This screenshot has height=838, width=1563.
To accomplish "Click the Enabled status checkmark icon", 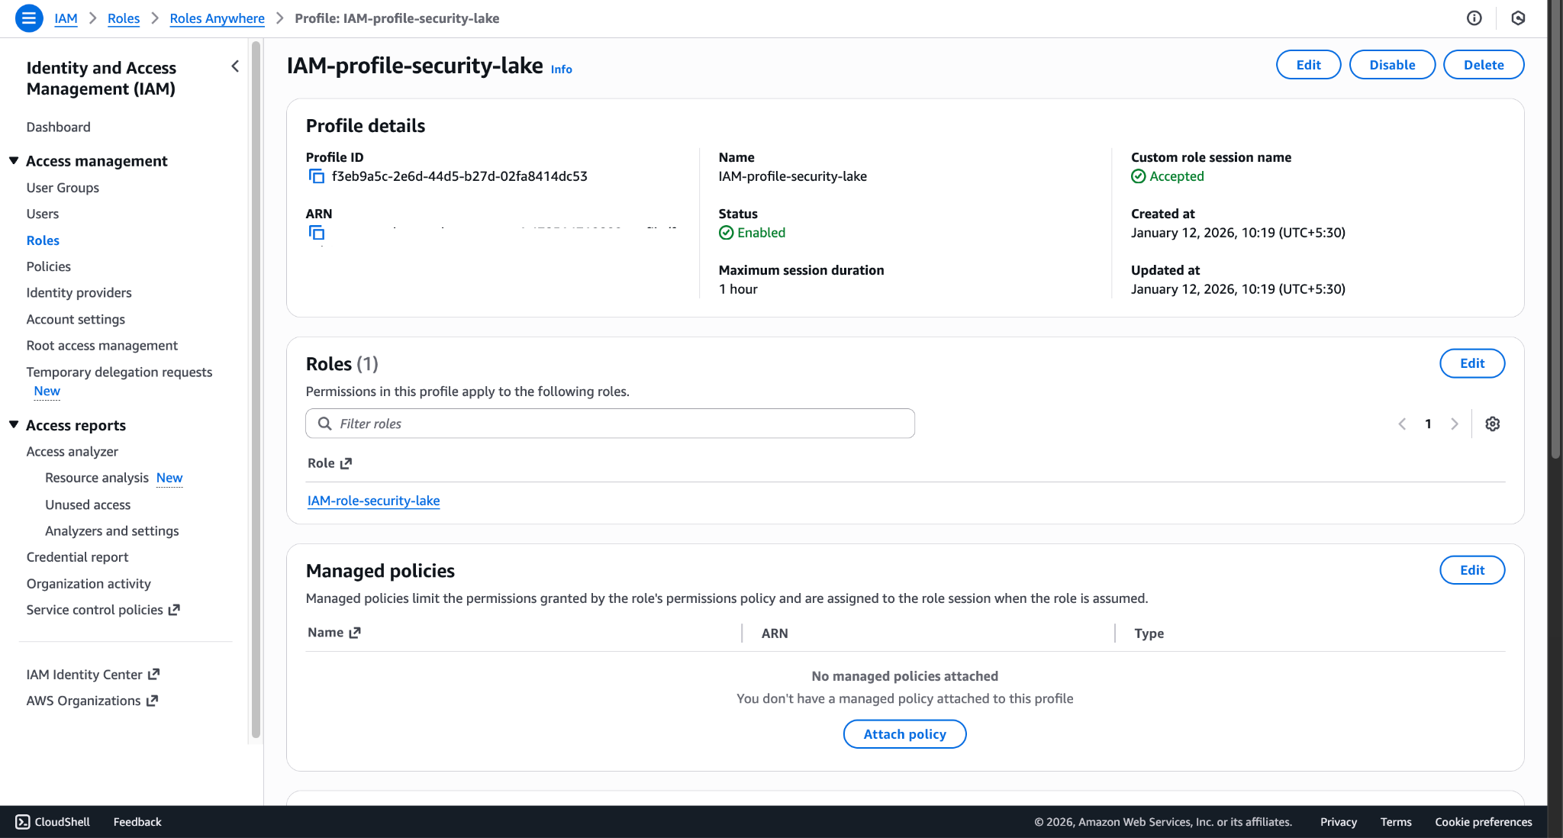I will (727, 233).
